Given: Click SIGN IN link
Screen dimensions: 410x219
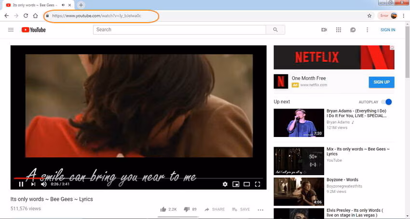Looking at the screenshot, I should (388, 30).
